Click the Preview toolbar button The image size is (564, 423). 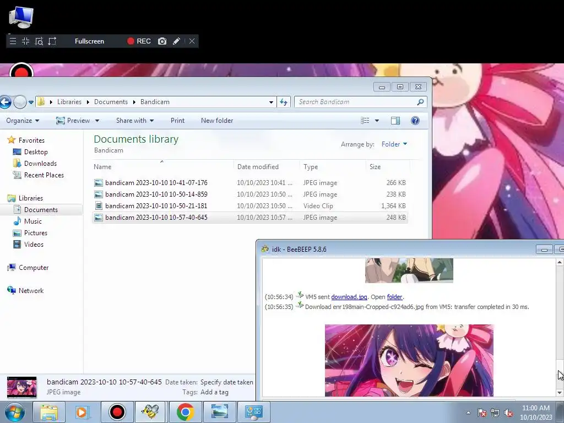[x=73, y=121]
